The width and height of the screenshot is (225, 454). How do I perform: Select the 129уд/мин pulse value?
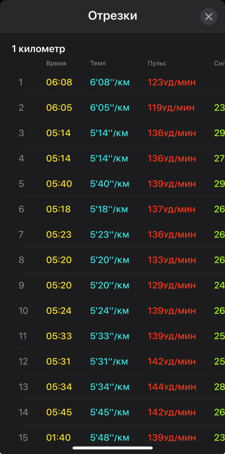pos(172,285)
